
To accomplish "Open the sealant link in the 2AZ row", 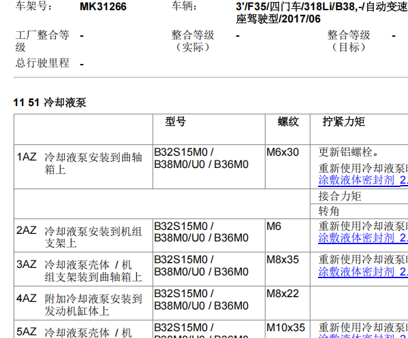I will click(x=363, y=238).
